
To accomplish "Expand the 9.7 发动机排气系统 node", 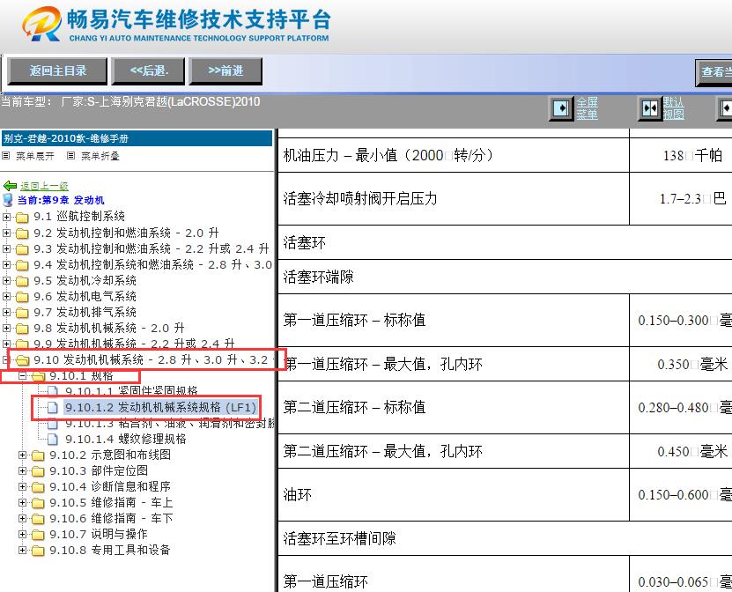I will point(6,313).
